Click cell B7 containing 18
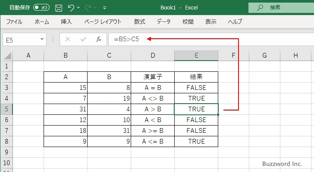The height and width of the screenshot is (172, 314). pyautogui.click(x=66, y=131)
